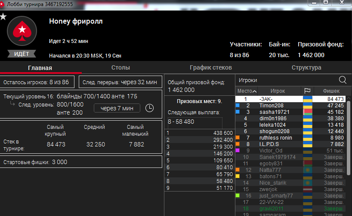Screen dimensions: 352x216
Task: Select player Timon208 row
Action: click(x=290, y=106)
